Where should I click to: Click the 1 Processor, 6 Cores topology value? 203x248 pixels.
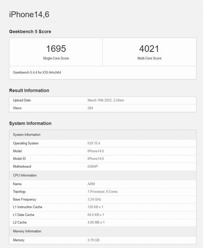click(102, 192)
